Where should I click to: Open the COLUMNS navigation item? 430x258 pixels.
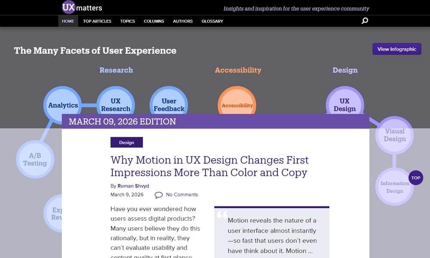tap(154, 21)
